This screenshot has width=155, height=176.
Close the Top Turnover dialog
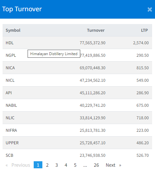pos(150,10)
